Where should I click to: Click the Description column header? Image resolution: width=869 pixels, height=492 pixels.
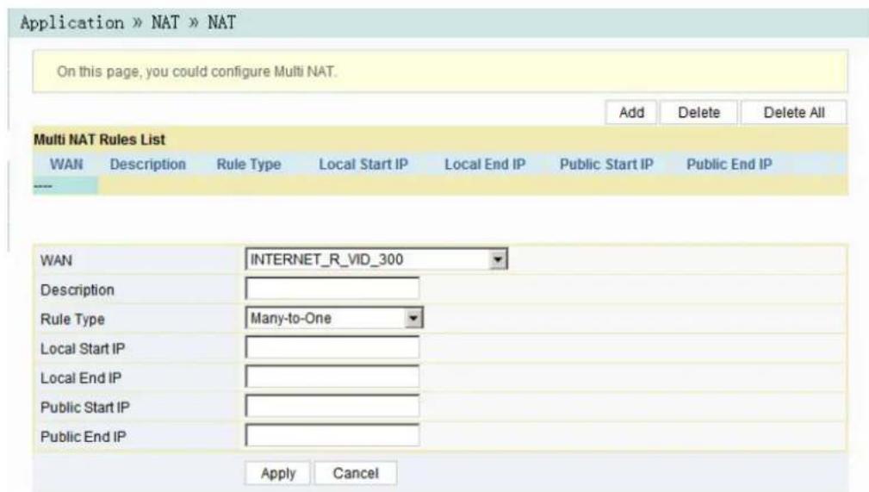click(148, 165)
